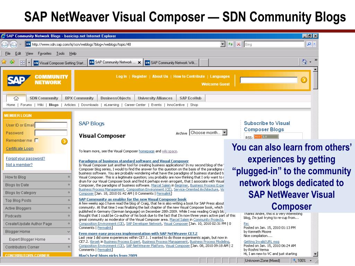
Task: Click the Favorites star icon
Action: tap(4, 62)
